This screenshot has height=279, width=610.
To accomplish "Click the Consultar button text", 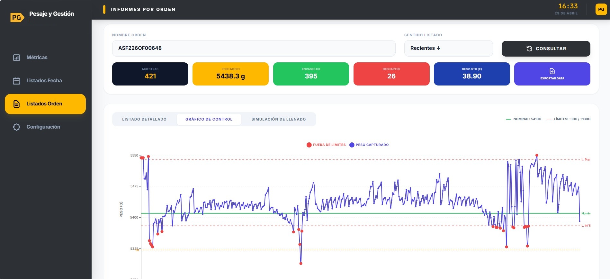I will (551, 49).
